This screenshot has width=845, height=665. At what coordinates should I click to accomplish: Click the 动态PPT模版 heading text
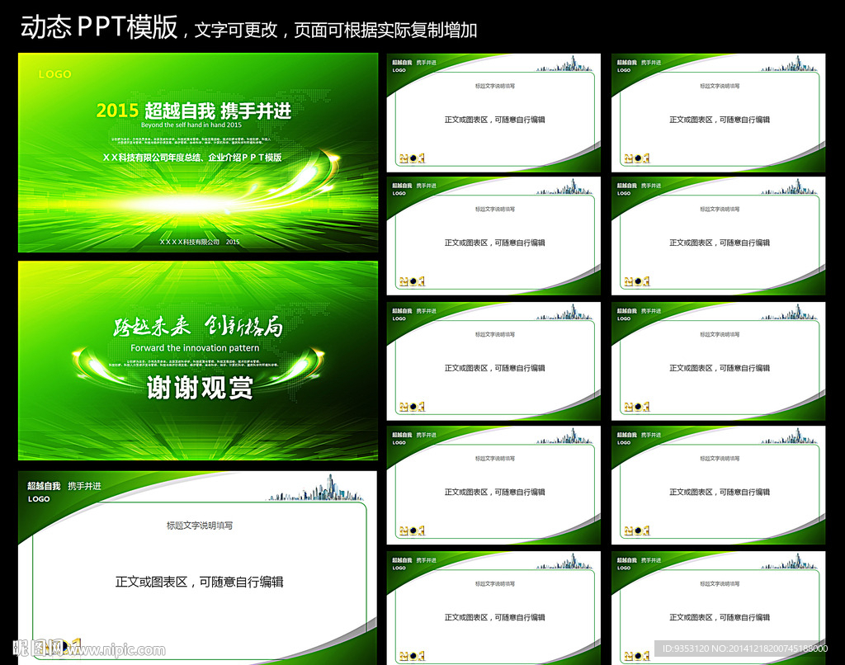pos(99,27)
